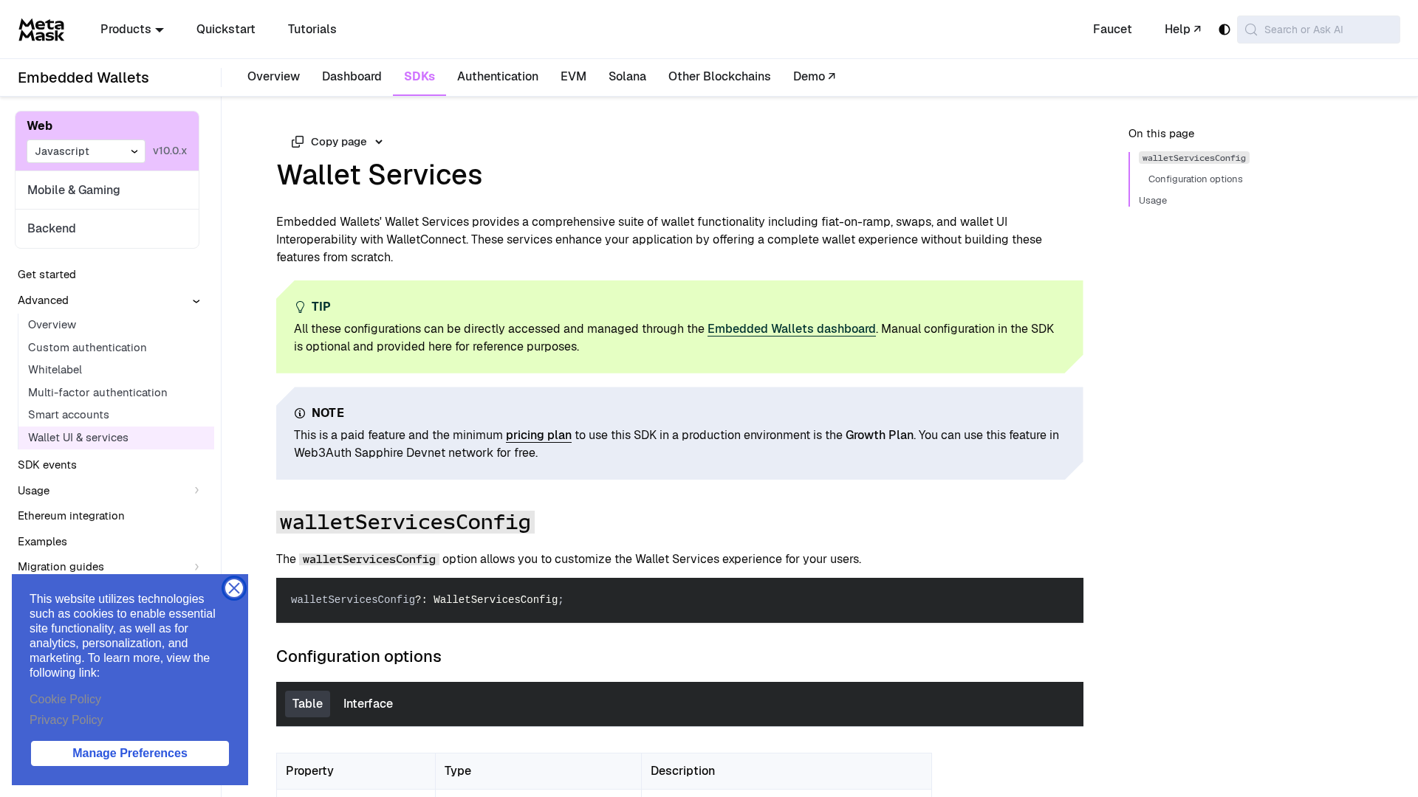Follow the Embedded Wallets dashboard link
The image size is (1418, 797).
pos(791,329)
